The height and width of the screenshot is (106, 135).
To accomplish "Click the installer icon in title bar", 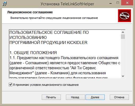I will (x=5, y=4).
